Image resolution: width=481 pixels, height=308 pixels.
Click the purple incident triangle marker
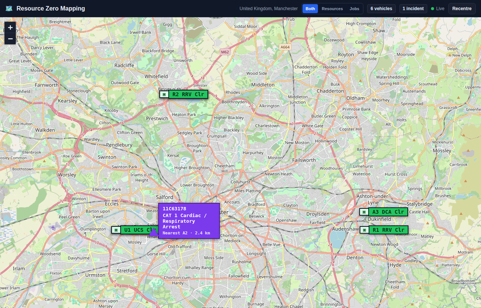(x=153, y=232)
